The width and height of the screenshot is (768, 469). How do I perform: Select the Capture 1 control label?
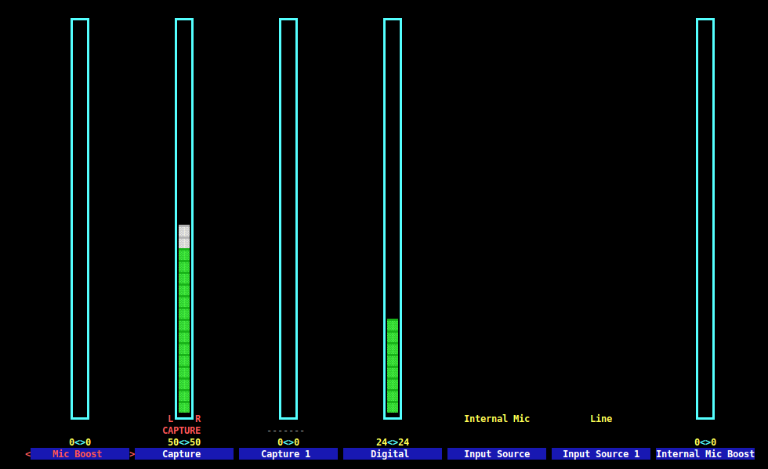tap(288, 454)
